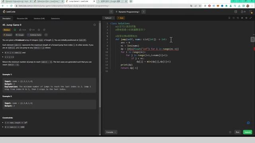Screen dimensions: 255x143
Task: Click the scroll-down arrow of the description scrollbar
Action: coord(100,134)
